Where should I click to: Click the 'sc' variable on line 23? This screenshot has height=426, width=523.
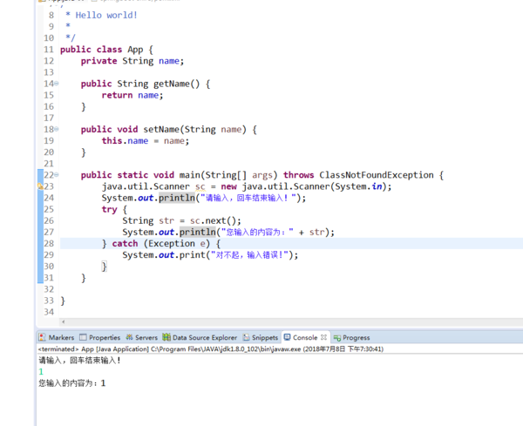click(200, 186)
